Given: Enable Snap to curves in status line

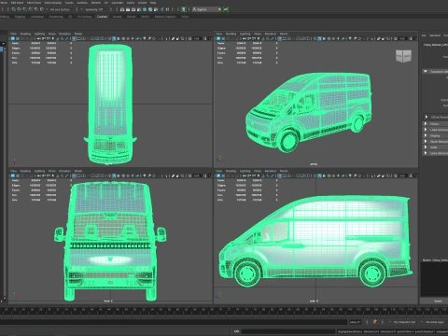Looking at the screenshot, I should point(20,9).
